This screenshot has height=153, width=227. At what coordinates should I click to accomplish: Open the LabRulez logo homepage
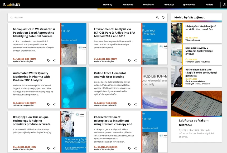12,5
